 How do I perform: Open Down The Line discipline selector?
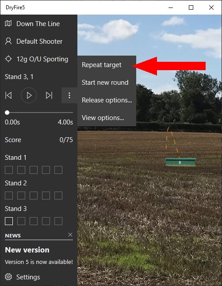[38, 23]
